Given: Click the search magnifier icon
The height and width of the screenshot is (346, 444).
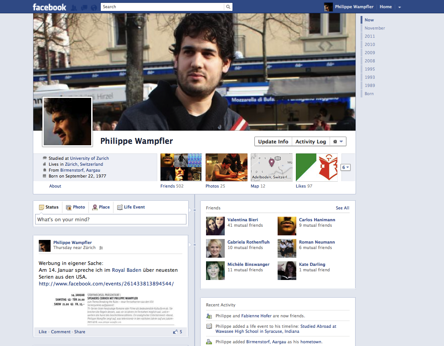Looking at the screenshot, I should pyautogui.click(x=228, y=7).
